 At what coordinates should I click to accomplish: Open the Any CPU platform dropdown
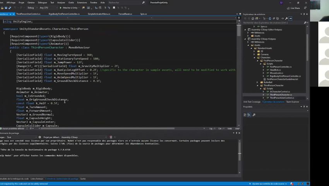[48, 8]
